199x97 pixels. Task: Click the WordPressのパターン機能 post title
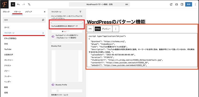(x=116, y=22)
